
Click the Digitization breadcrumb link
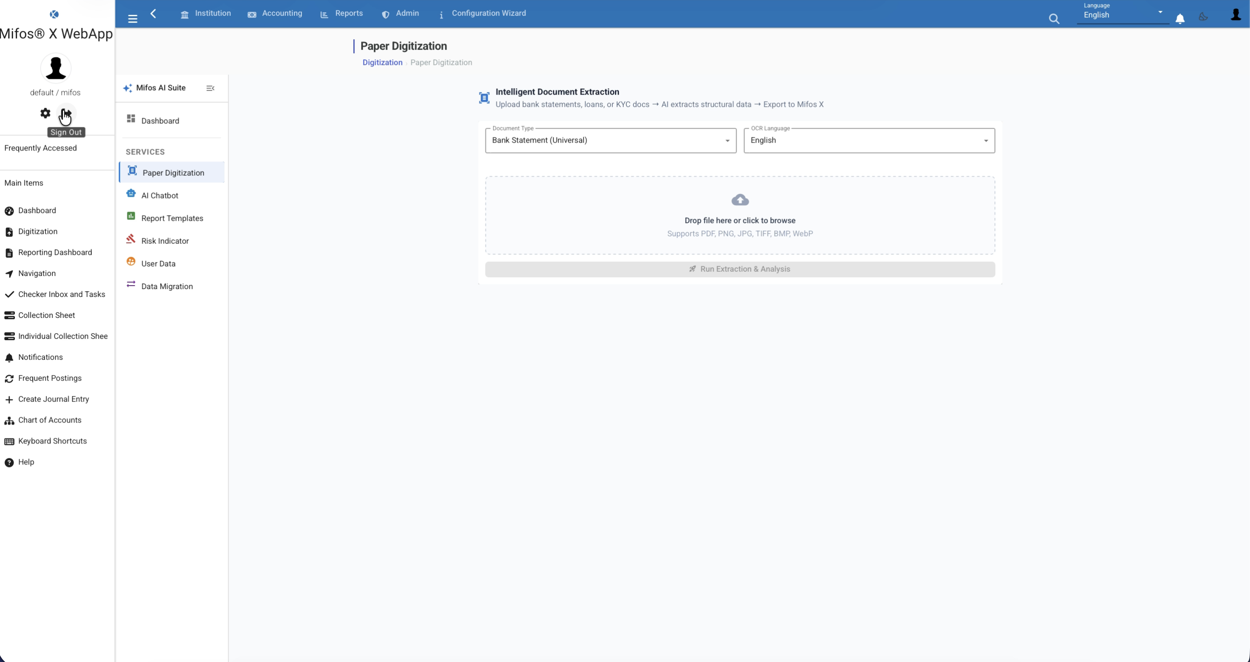point(383,63)
